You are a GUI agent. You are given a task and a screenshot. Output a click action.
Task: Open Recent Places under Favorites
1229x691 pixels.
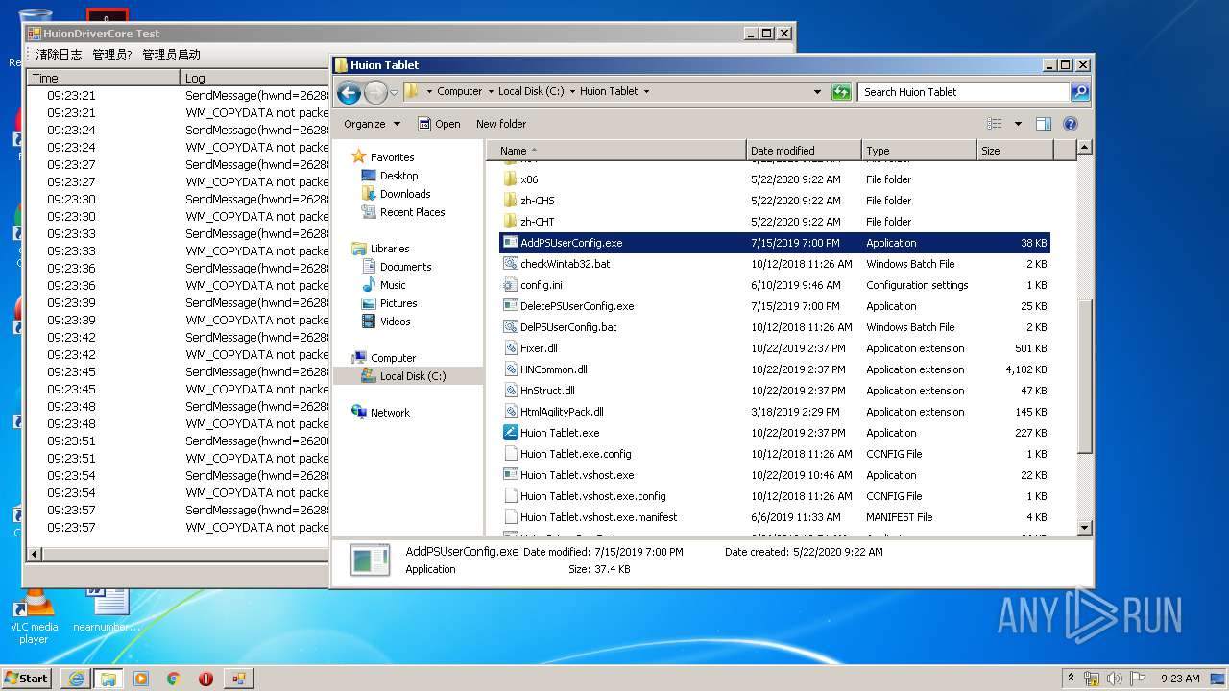click(x=411, y=212)
